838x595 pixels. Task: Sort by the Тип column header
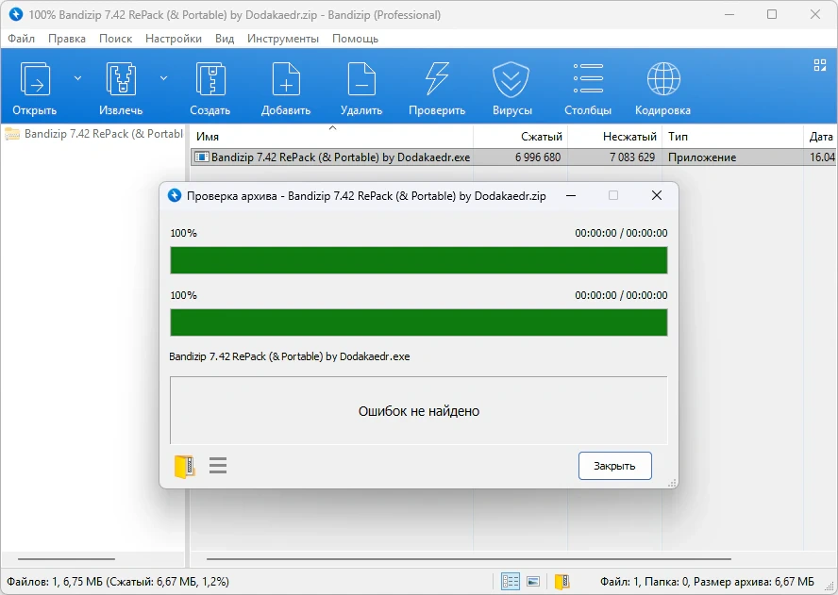(732, 137)
